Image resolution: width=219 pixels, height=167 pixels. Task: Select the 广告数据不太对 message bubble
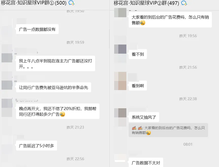pyautogui.click(x=146, y=163)
